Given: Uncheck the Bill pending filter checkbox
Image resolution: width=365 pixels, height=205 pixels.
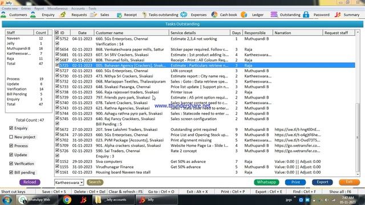Looking at the screenshot, I should tap(11, 172).
